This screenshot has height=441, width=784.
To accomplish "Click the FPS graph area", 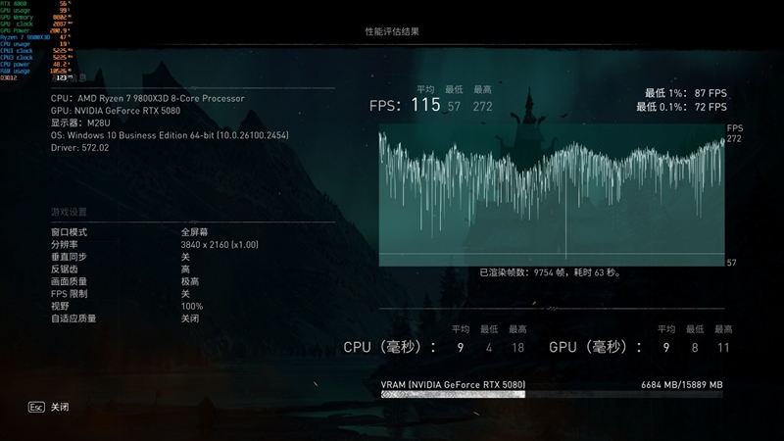I will pos(552,194).
